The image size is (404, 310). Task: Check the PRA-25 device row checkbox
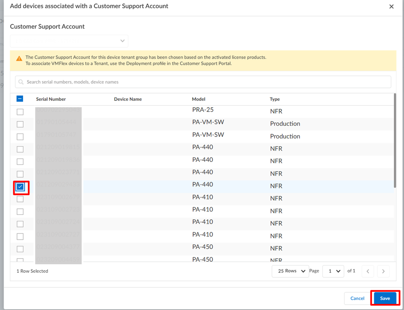click(x=20, y=112)
